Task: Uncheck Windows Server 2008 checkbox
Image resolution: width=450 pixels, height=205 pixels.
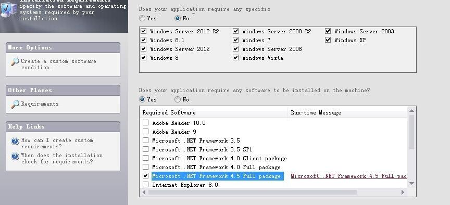Action: click(235, 49)
